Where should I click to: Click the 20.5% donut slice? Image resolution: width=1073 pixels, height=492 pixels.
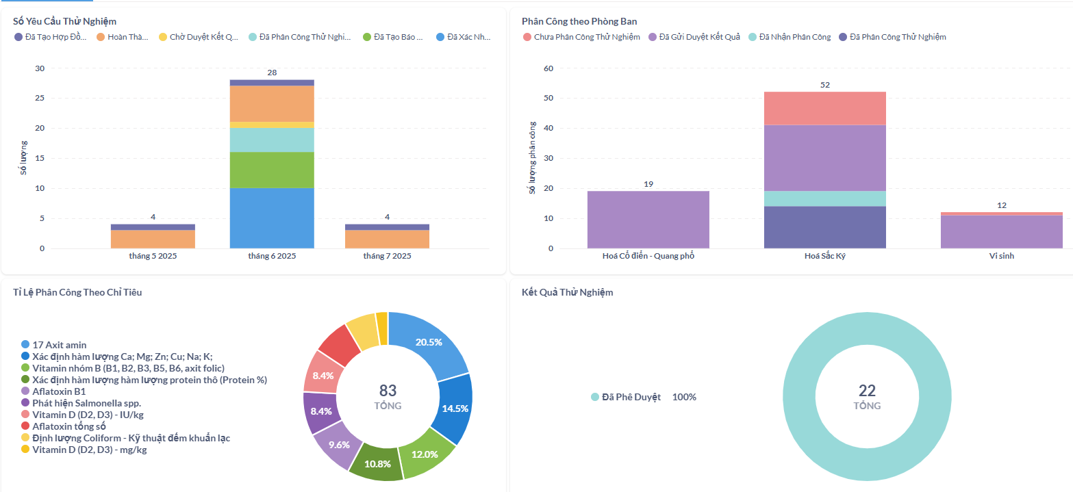click(x=431, y=343)
